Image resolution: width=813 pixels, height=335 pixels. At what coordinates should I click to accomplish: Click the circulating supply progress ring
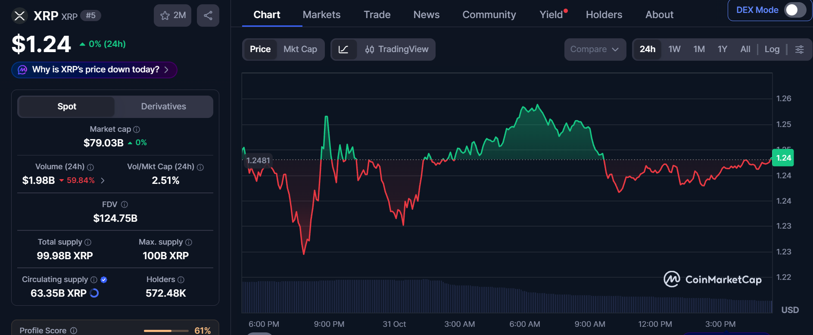pyautogui.click(x=94, y=293)
